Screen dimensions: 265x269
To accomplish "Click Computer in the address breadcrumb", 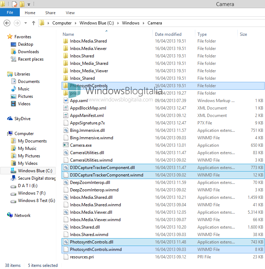I will pyautogui.click(x=62, y=23).
